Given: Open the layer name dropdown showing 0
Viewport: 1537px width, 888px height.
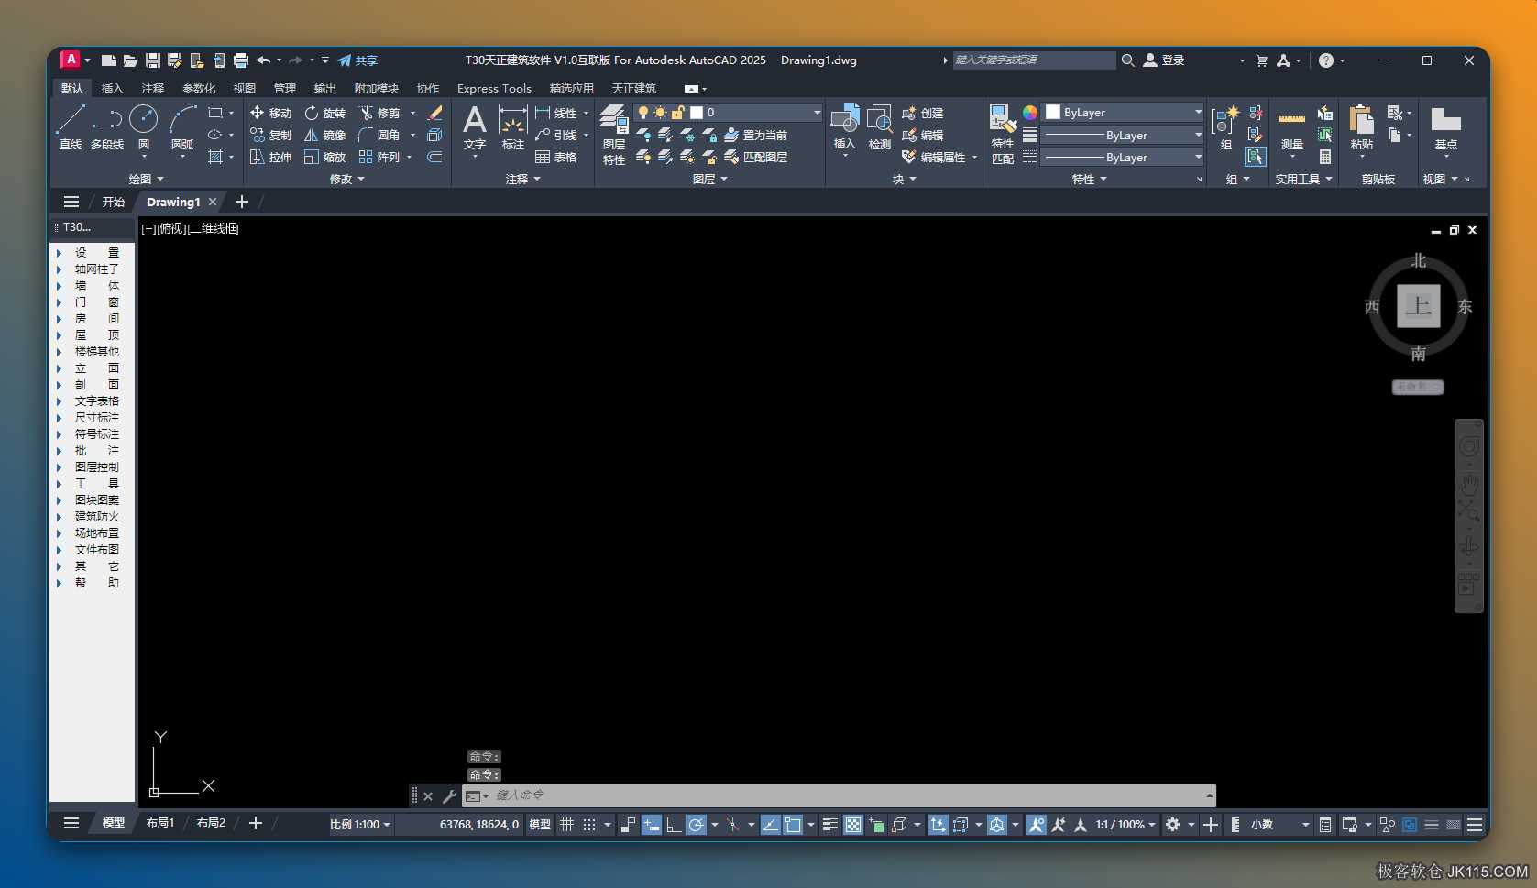Looking at the screenshot, I should [729, 112].
